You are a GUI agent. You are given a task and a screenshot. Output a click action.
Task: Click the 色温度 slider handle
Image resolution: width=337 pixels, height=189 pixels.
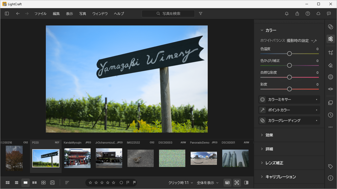tap(289, 54)
